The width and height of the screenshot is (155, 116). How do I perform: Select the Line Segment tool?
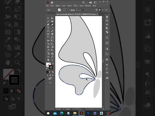[x=52, y=28]
